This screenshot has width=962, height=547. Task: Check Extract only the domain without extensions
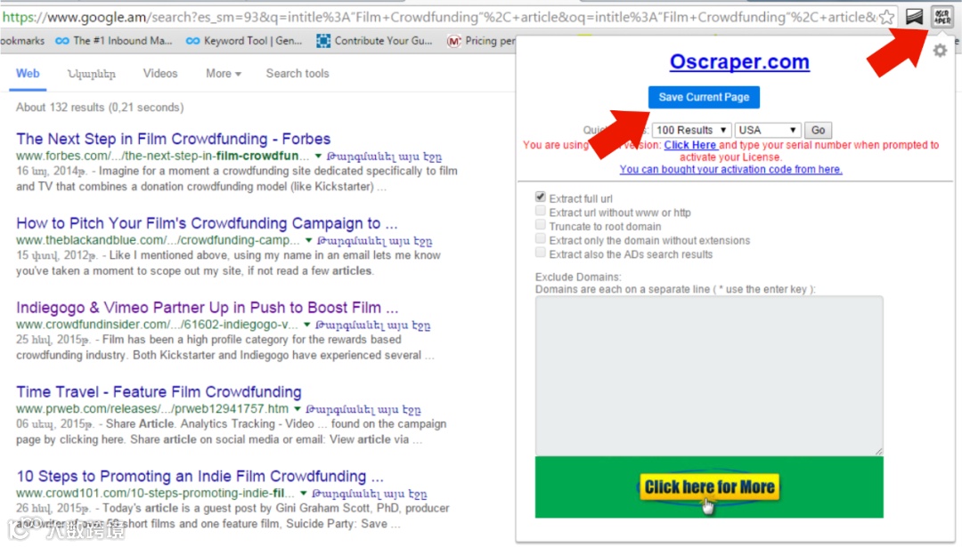(x=540, y=239)
